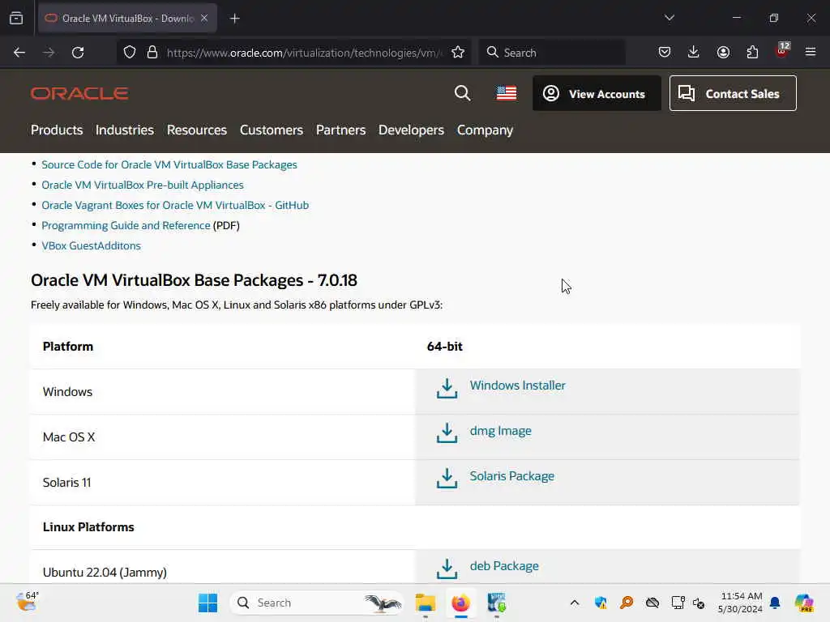This screenshot has height=622, width=830.
Task: Open Firefox recent browsing view icon
Action: (16, 19)
